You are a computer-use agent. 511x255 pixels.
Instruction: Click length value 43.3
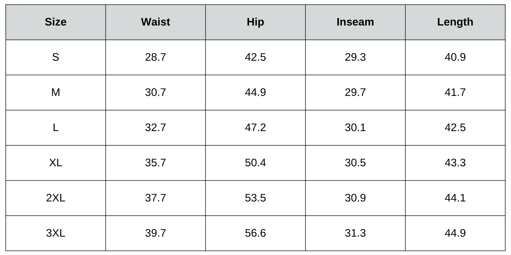click(x=455, y=163)
